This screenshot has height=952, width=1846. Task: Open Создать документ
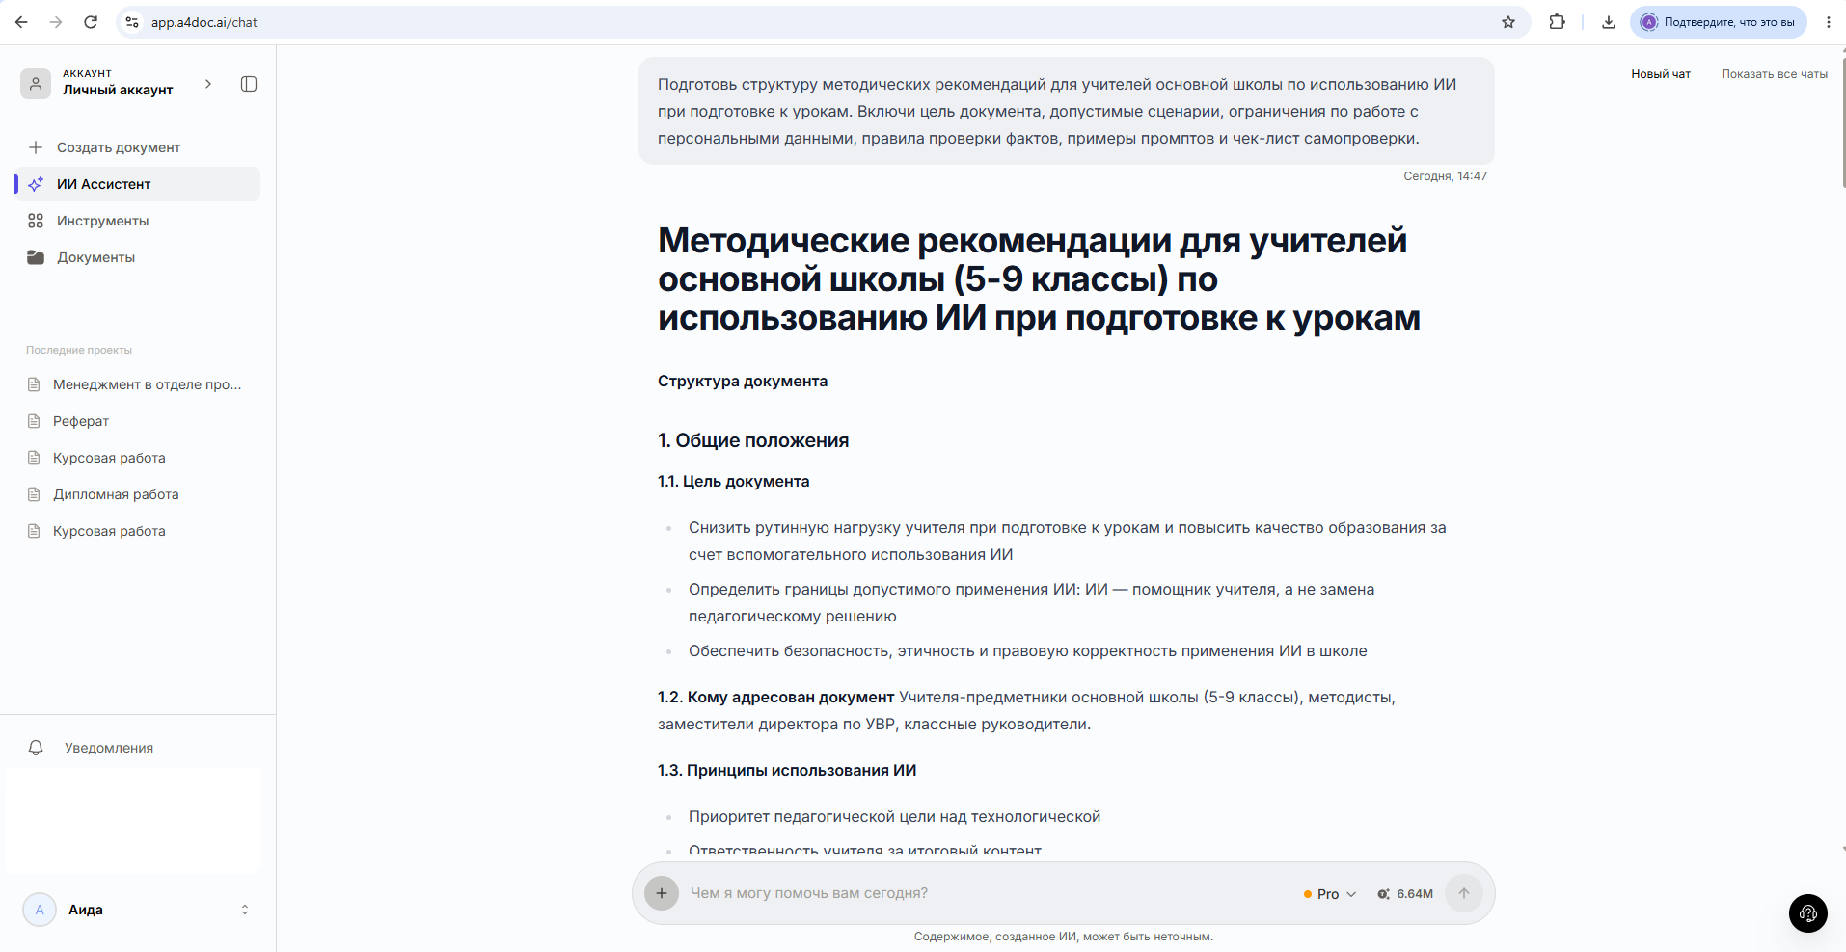tap(138, 147)
